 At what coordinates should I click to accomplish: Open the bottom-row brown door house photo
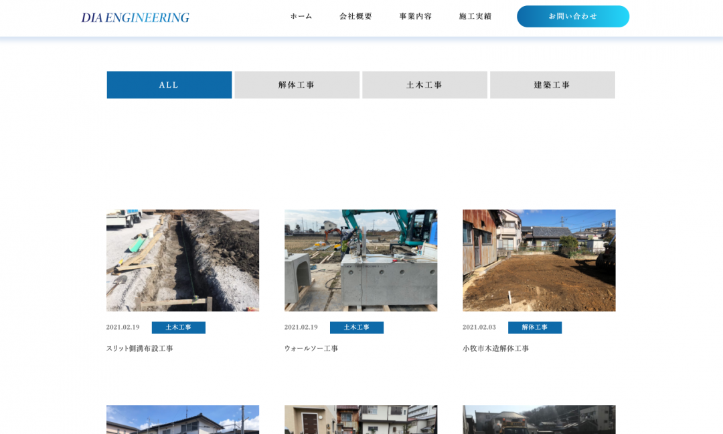[361, 420]
